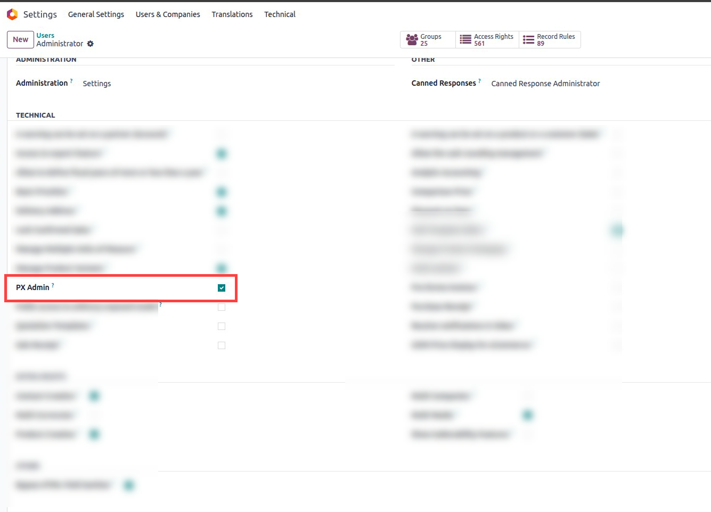
Task: Click the Odoo app logo icon
Action: [x=12, y=14]
